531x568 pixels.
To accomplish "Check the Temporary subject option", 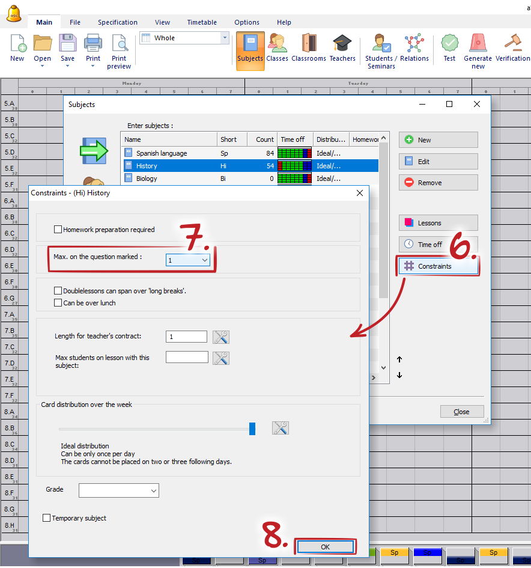I will (x=47, y=518).
